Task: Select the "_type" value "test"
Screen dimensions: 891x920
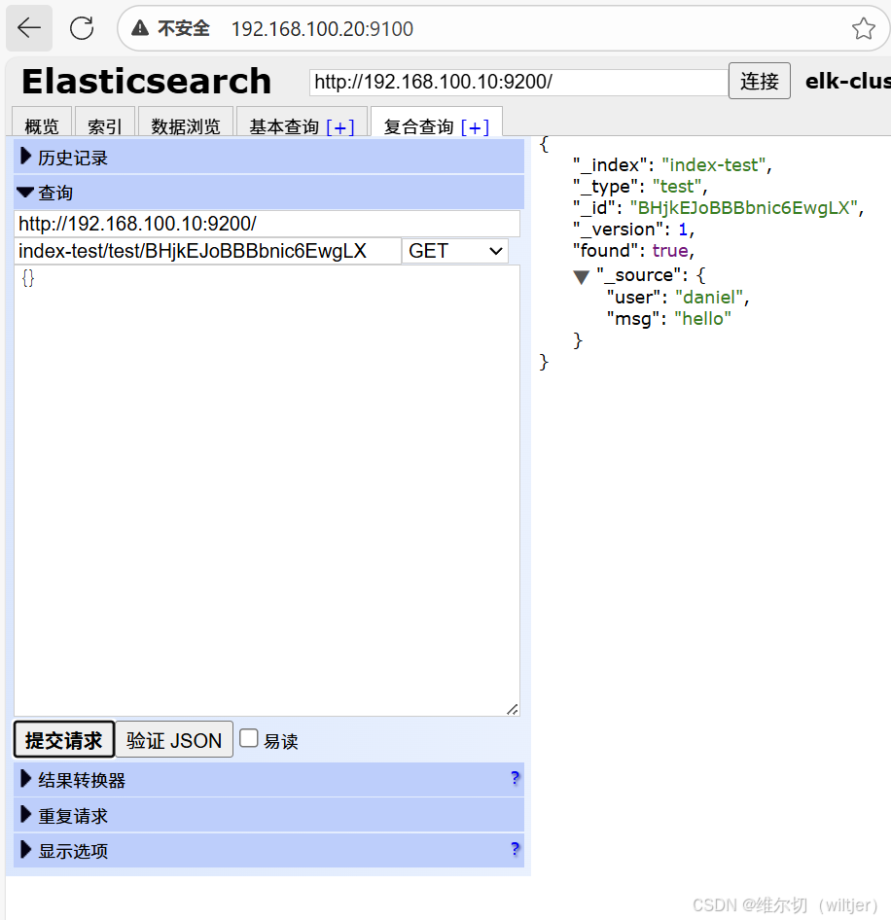Action: [x=677, y=187]
